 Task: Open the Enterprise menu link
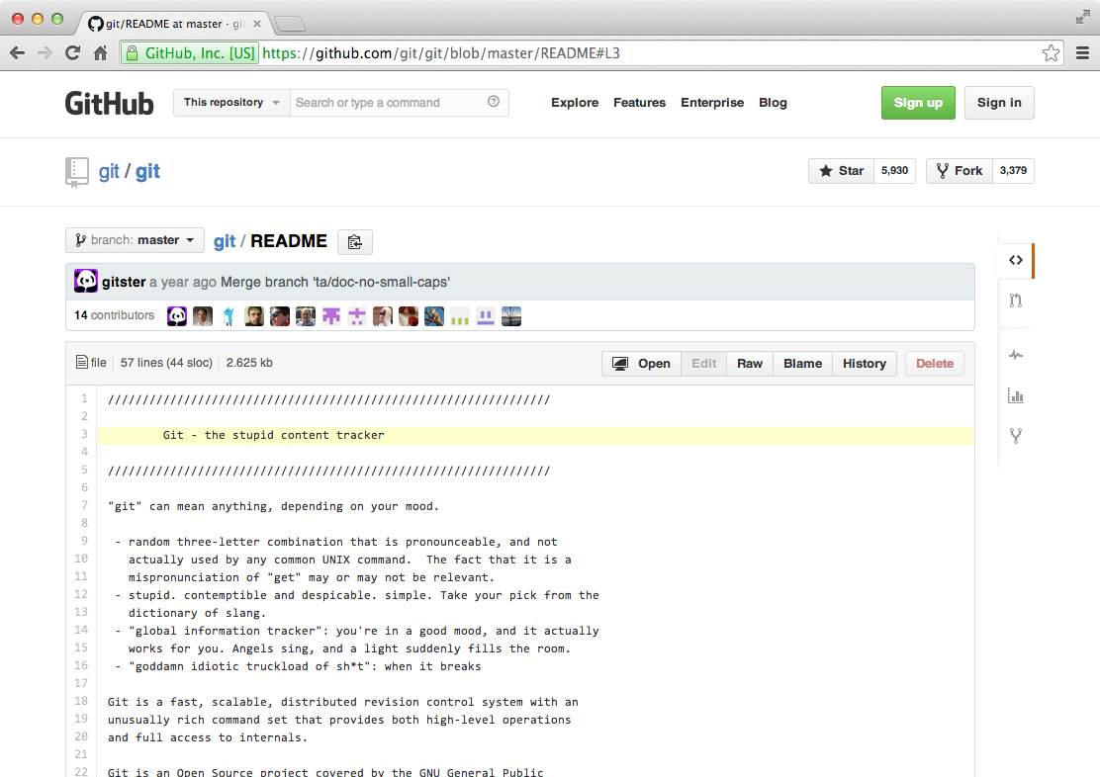tap(712, 103)
